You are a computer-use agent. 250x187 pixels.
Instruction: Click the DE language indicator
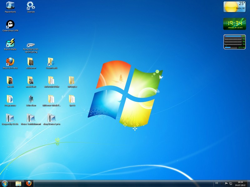217,183
